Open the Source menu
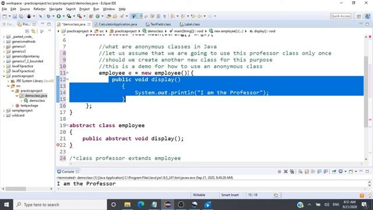Screen dimensions: 373x210 click(24, 9)
